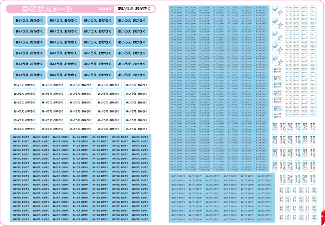325x226 pixels.
Task: Click the top-left cell of the left page's blue grid
Action: point(21,137)
